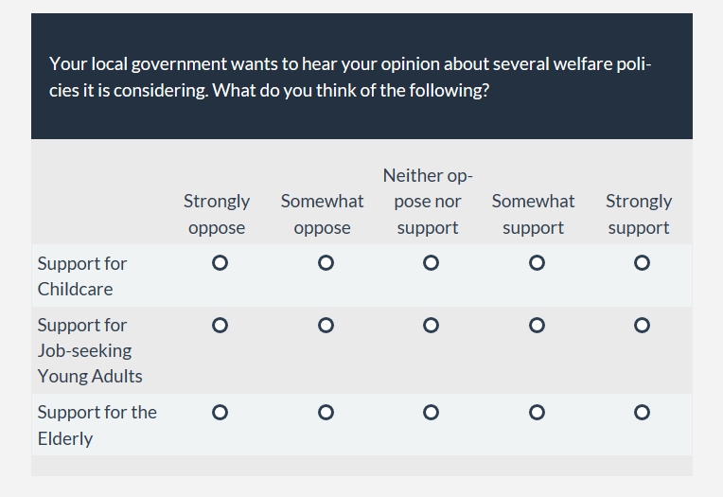This screenshot has height=497, width=723.
Task: Select Somewhat support for Job-seeking Young Adults
Action: [537, 326]
